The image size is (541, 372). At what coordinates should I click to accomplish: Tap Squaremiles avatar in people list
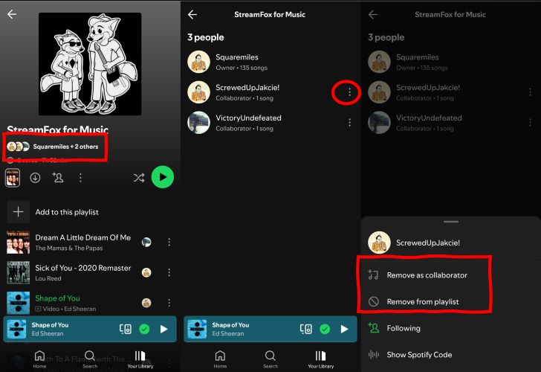coord(198,62)
